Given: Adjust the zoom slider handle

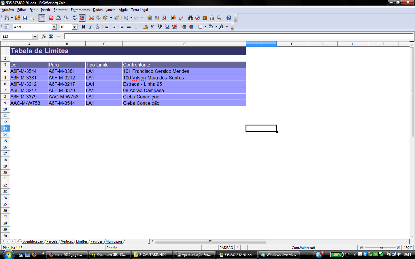Looking at the screenshot, I should click(x=381, y=247).
